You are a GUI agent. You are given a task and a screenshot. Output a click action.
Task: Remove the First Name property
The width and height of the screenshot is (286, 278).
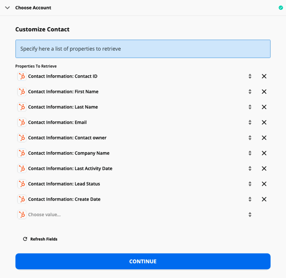264,91
